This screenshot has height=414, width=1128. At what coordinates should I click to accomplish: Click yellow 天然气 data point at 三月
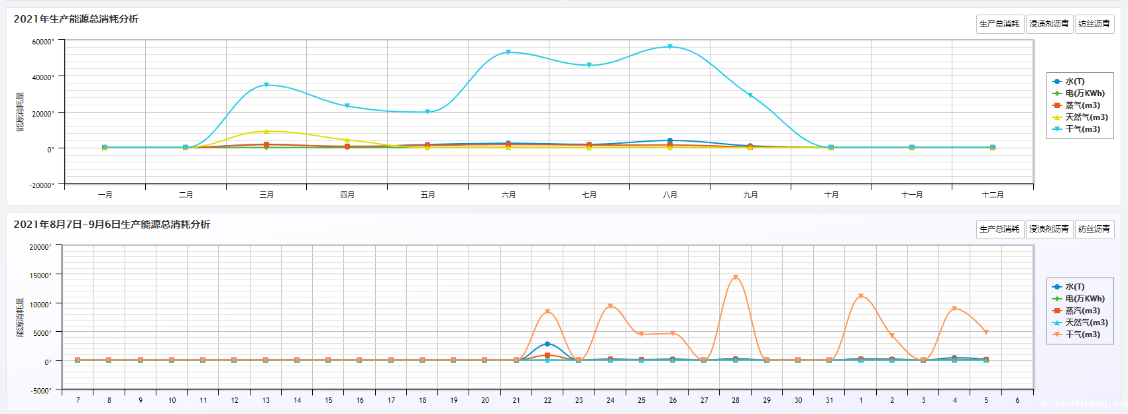click(266, 131)
